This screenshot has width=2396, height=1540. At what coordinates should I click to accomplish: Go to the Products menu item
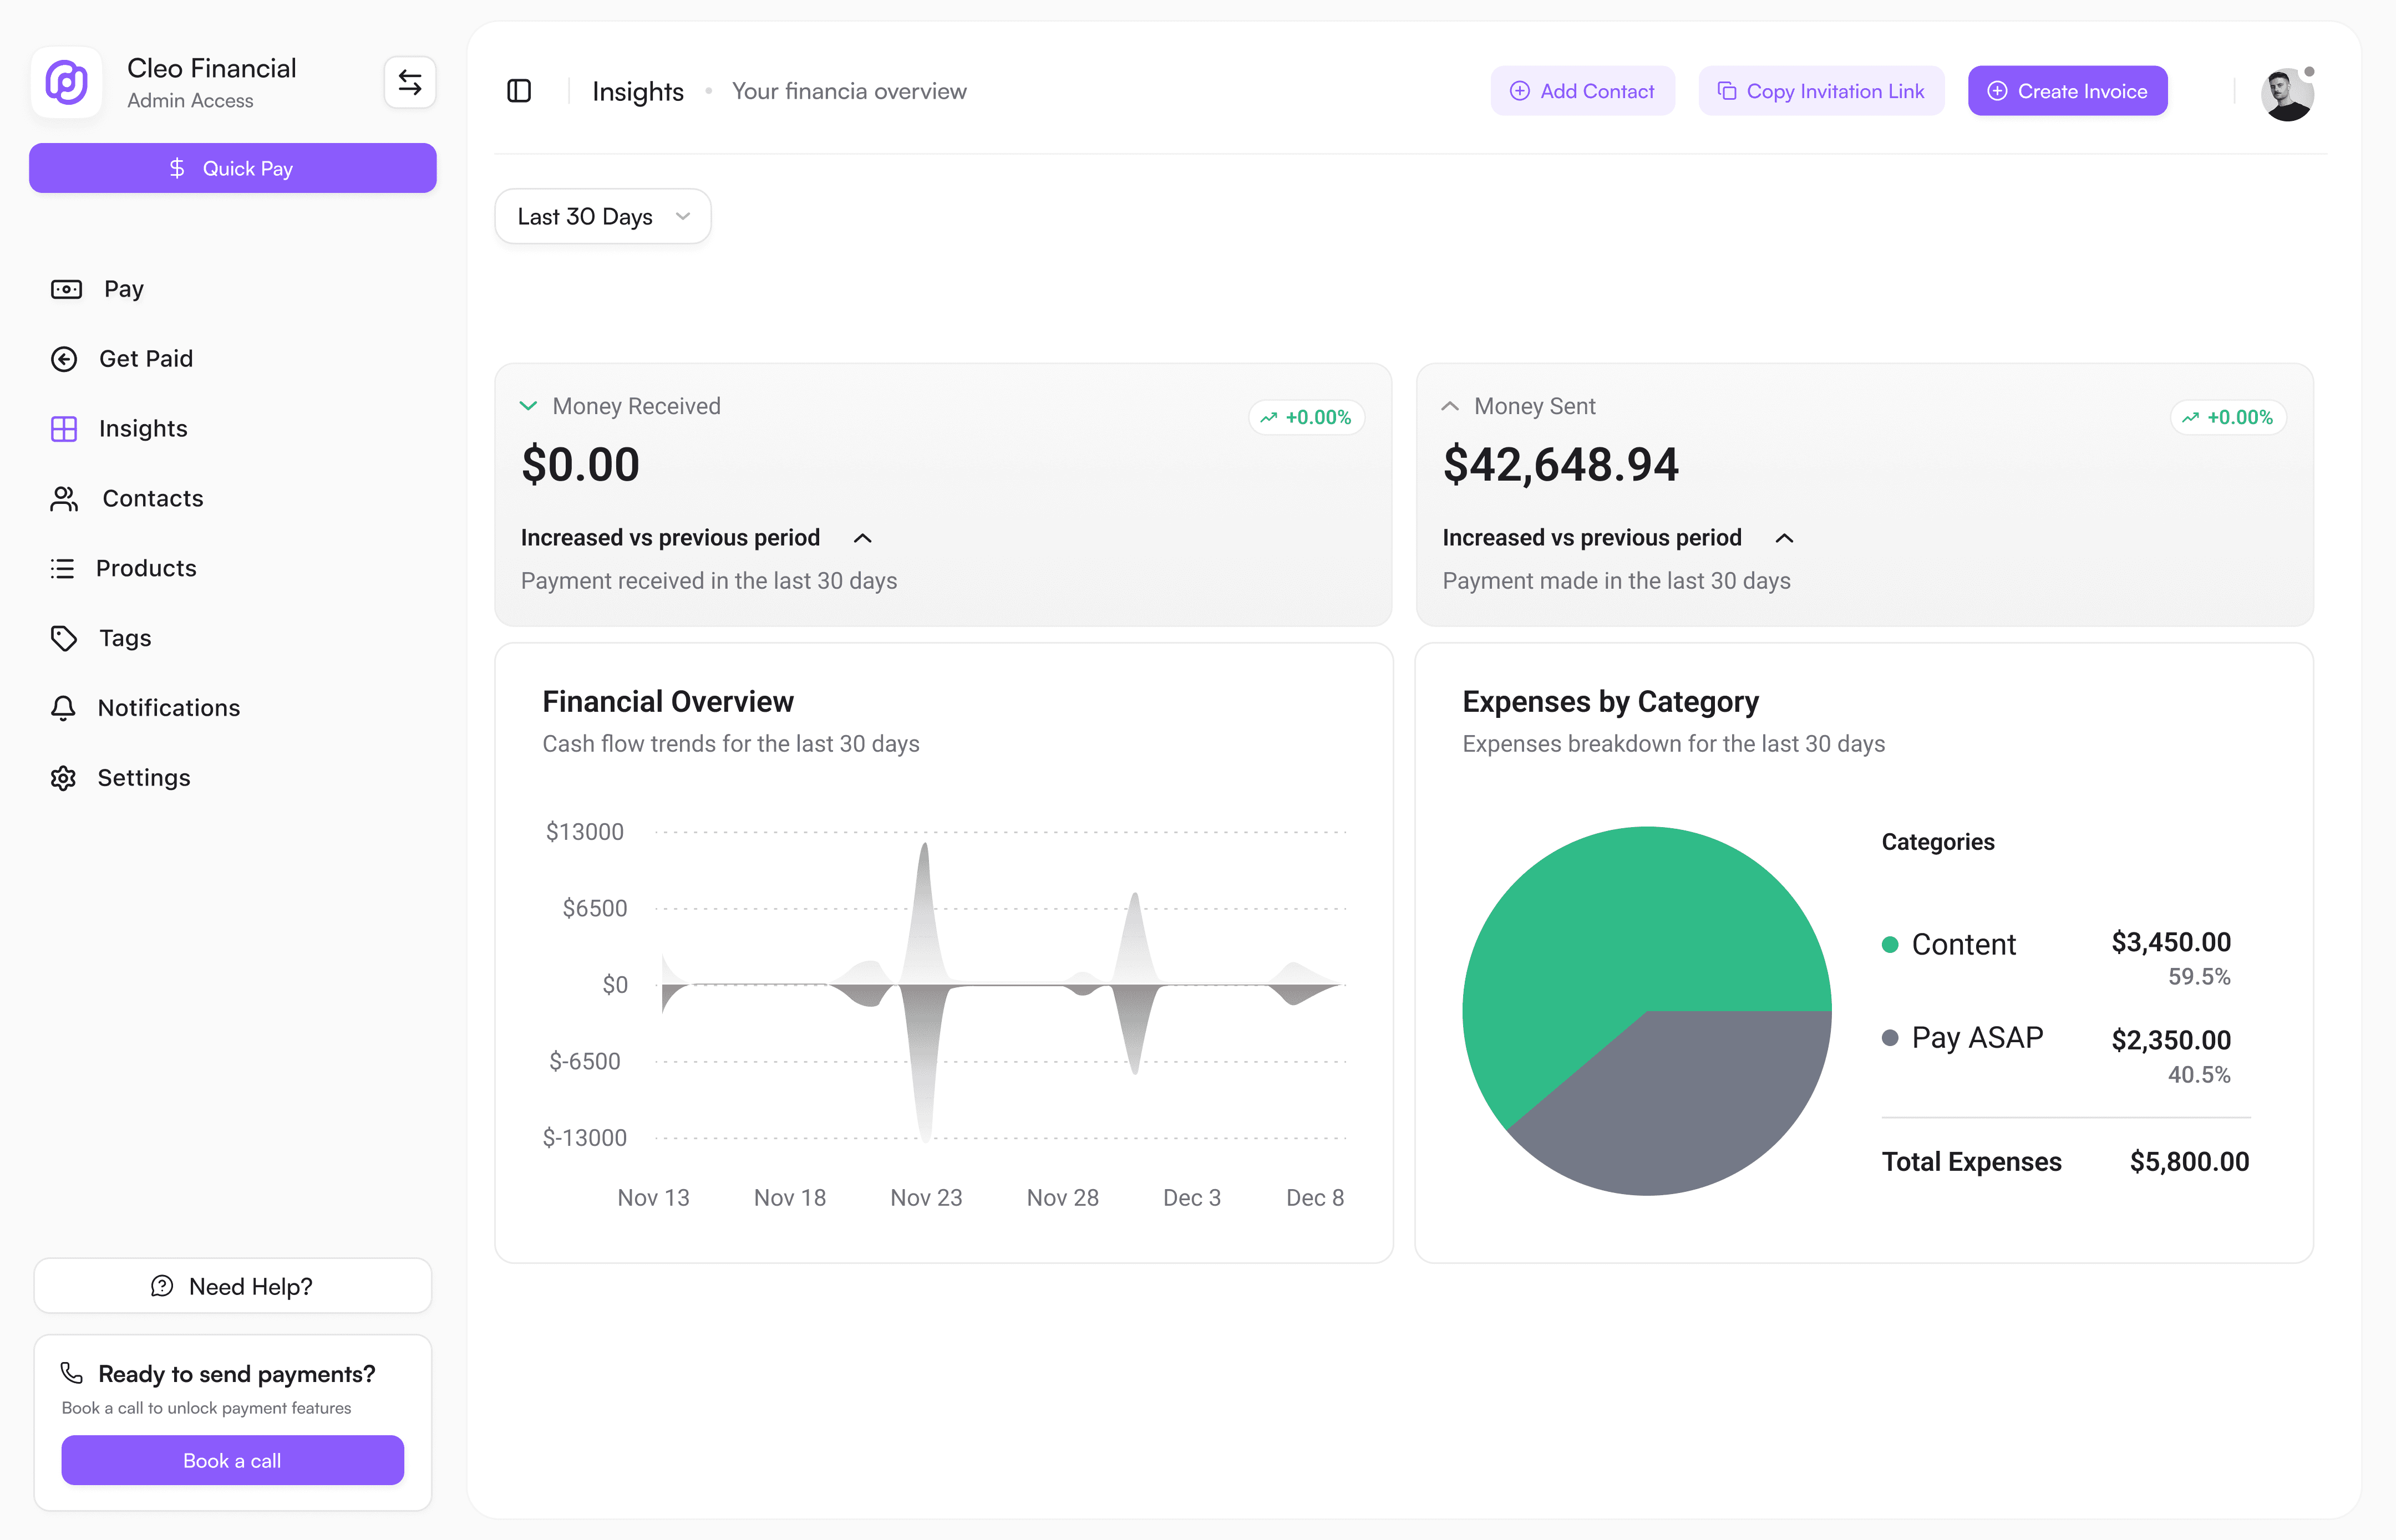[x=145, y=568]
